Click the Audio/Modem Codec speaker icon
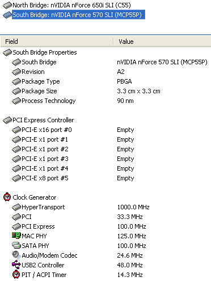 16,255
